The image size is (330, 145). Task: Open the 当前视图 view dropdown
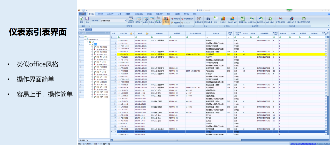pos(126,20)
